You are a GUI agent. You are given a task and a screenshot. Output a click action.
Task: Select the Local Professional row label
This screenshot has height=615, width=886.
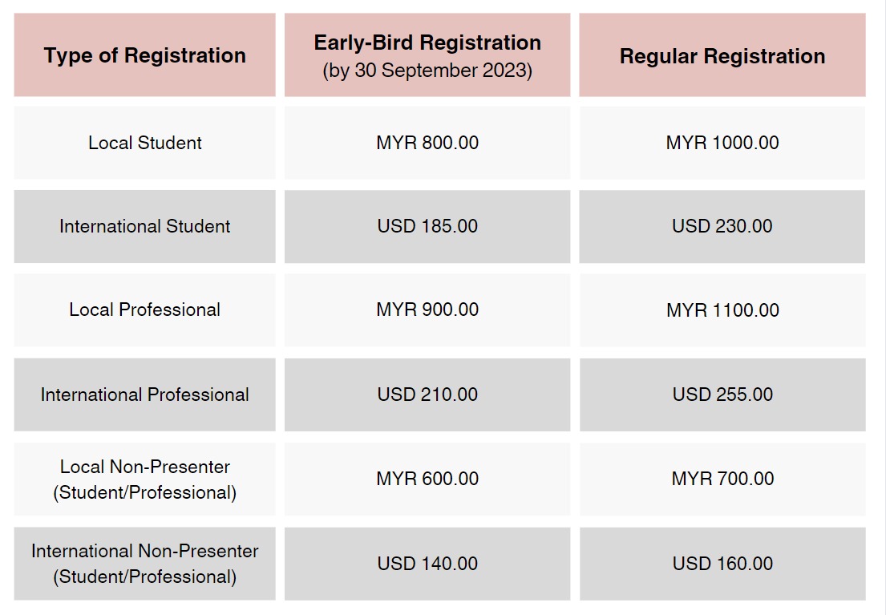tap(144, 310)
